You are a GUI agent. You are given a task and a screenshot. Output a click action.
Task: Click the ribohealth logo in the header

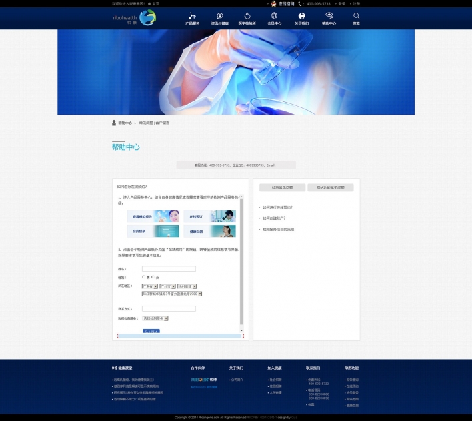point(134,17)
